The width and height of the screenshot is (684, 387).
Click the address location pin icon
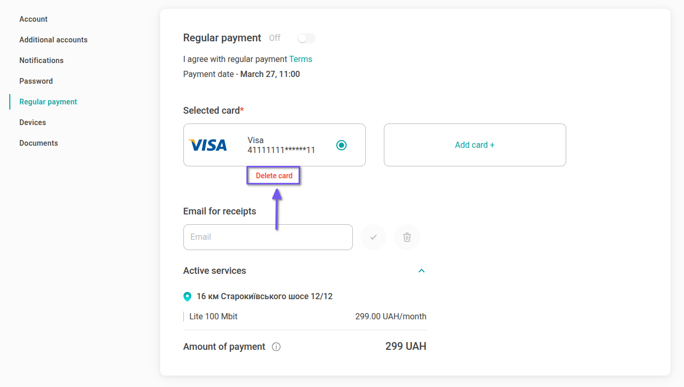pos(188,297)
